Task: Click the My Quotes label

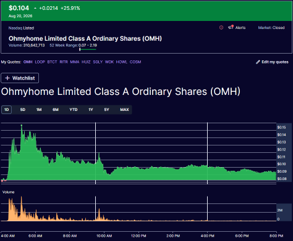Action: [11, 62]
